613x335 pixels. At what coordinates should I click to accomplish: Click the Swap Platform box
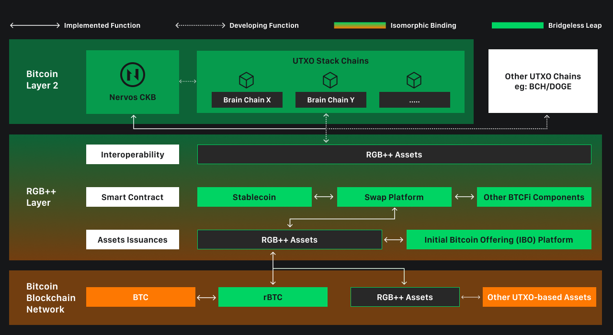pos(394,197)
